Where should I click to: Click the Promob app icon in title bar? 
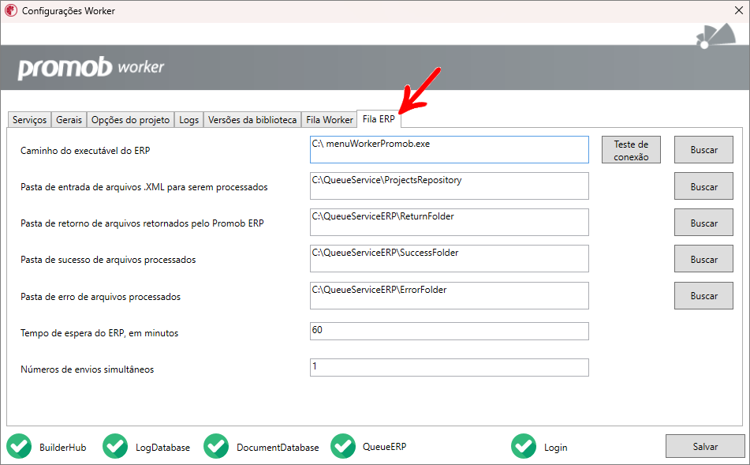click(10, 10)
